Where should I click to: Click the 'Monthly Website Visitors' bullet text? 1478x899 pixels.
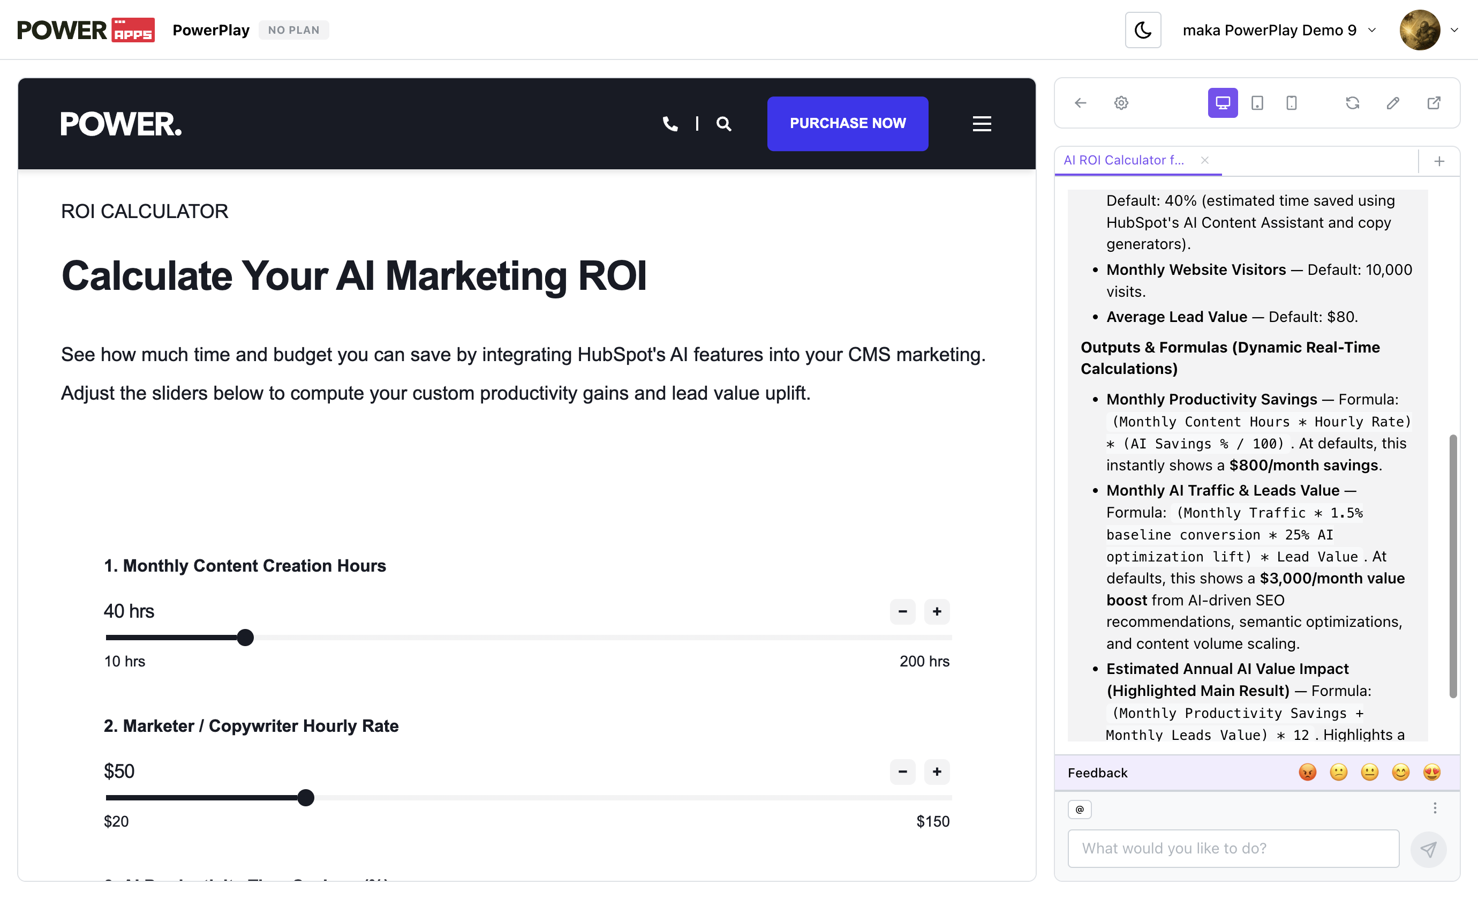click(1195, 269)
